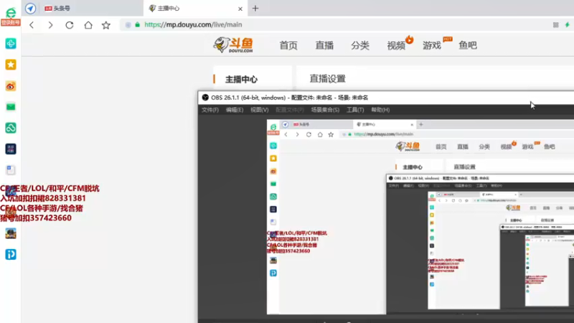The image size is (574, 323).
Task: Click the 直播设置 heading
Action: [328, 79]
